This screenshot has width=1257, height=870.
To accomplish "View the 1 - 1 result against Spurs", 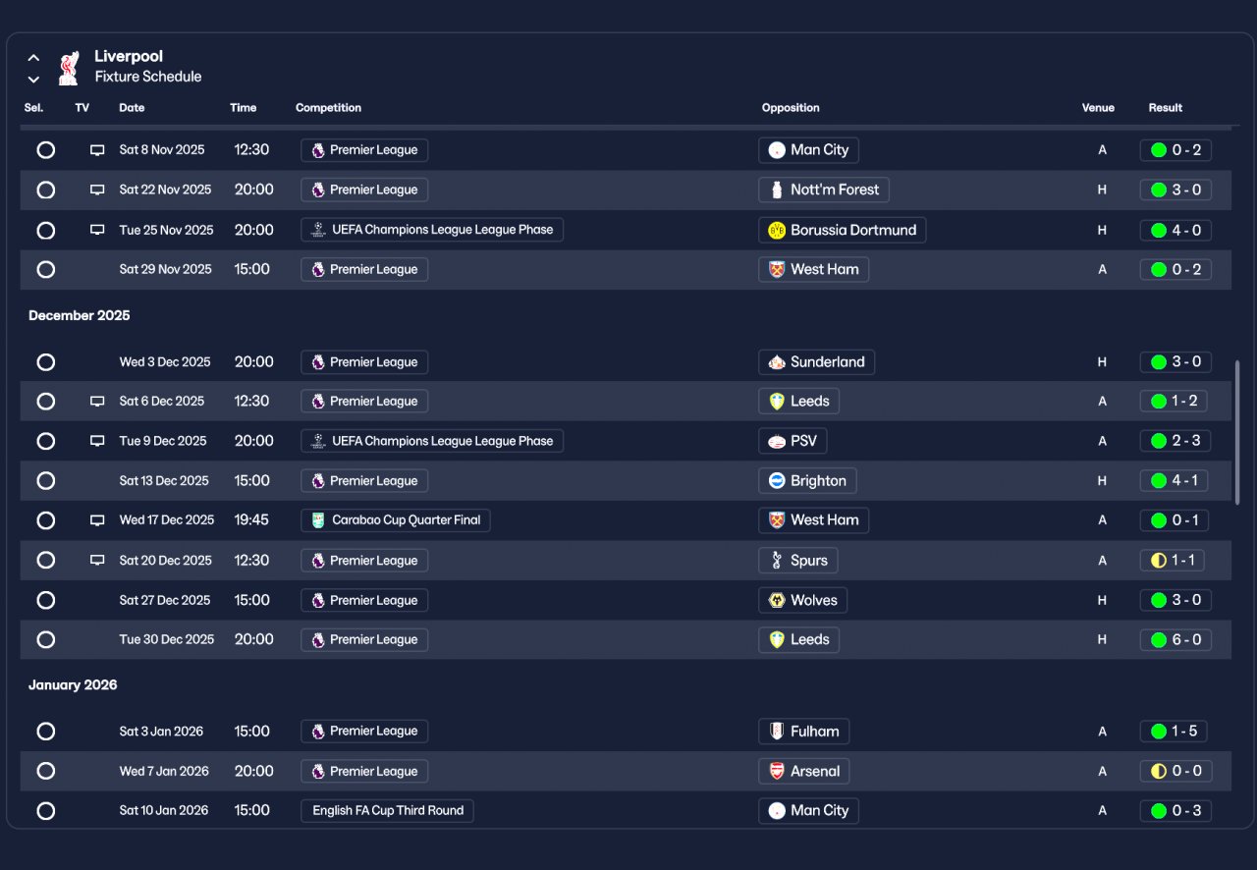I will pos(1173,561).
